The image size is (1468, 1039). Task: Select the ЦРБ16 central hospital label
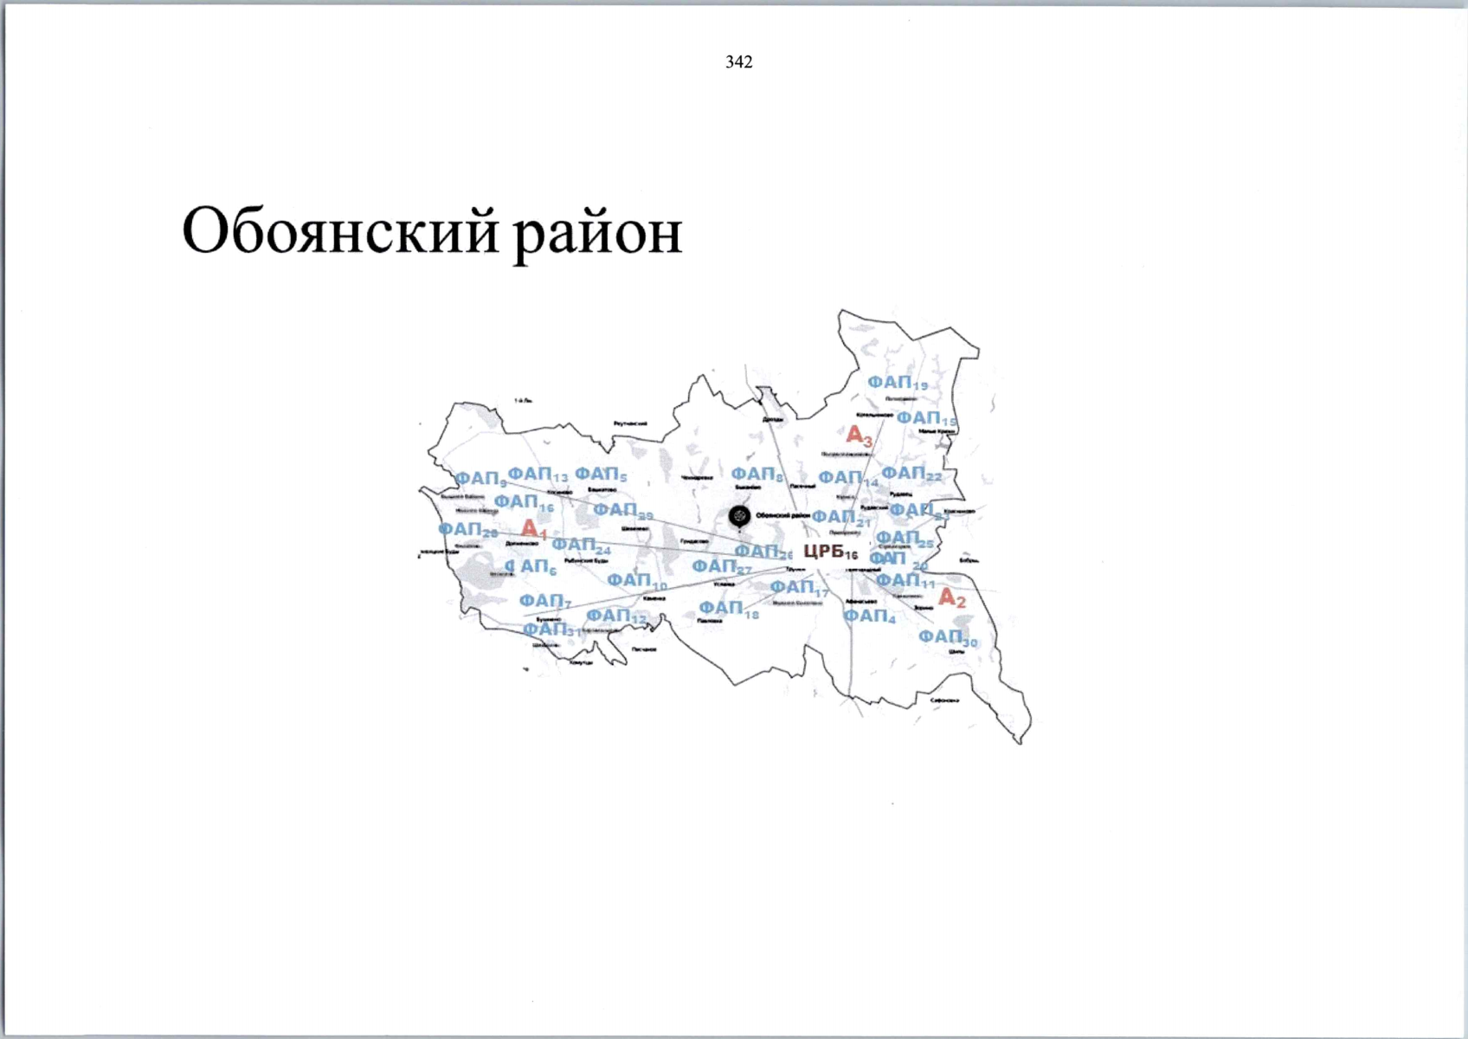pyautogui.click(x=827, y=552)
